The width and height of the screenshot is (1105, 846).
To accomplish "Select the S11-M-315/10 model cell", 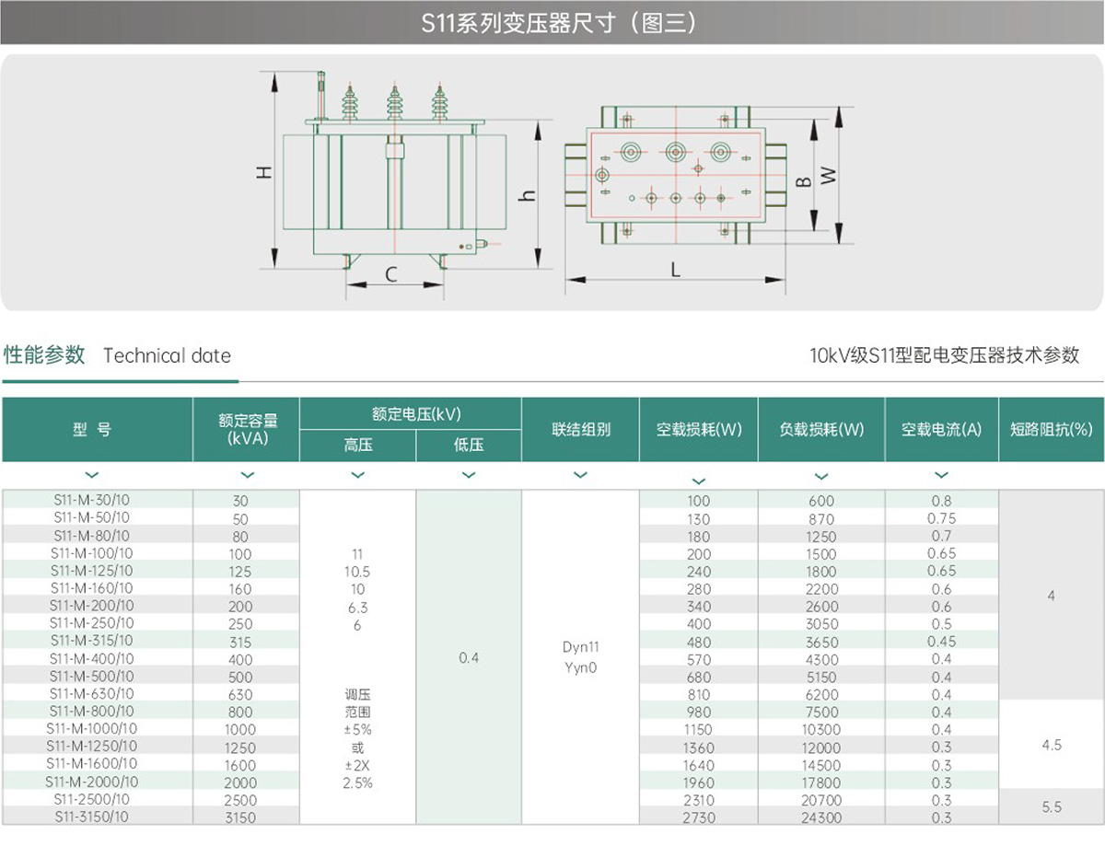I will pyautogui.click(x=92, y=641).
